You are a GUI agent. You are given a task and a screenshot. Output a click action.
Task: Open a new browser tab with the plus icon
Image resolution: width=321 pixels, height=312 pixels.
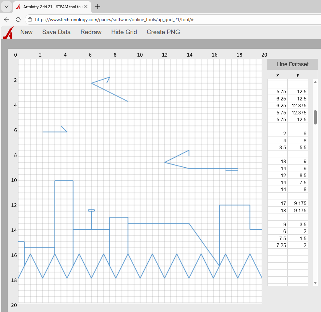coord(97,6)
